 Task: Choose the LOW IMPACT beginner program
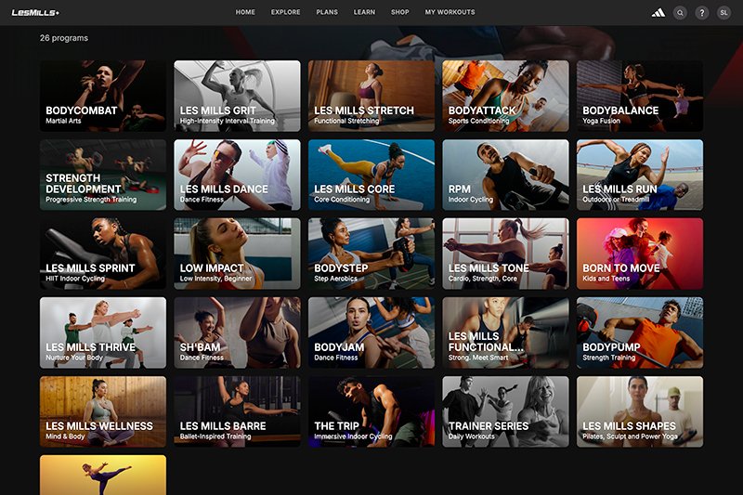(x=237, y=254)
